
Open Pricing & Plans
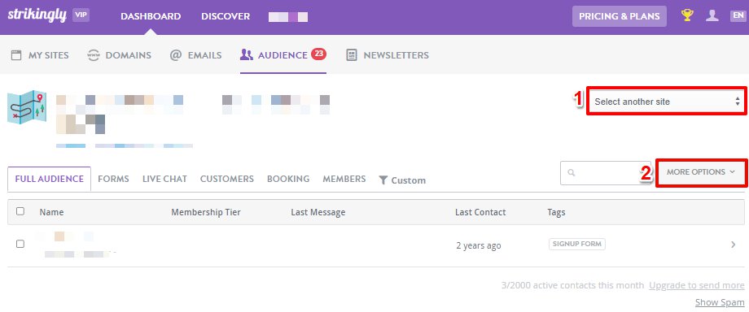619,16
